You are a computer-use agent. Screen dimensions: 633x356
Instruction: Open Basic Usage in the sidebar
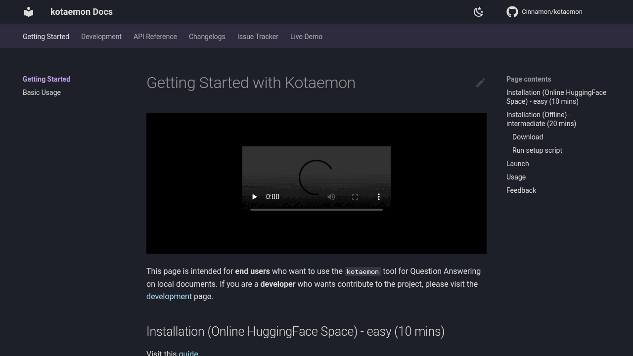[x=42, y=92]
